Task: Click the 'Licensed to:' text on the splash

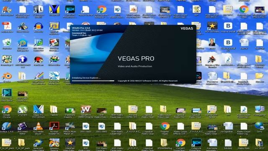Action: point(79,33)
